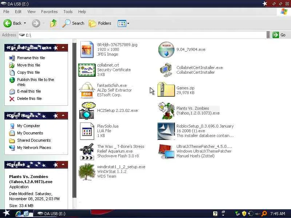Click the windirstat1_1_2_setup.exe file name
291x218 pixels.
tap(121, 167)
